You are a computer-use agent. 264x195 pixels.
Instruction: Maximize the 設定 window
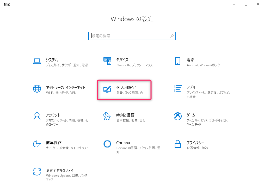[x=246, y=4]
